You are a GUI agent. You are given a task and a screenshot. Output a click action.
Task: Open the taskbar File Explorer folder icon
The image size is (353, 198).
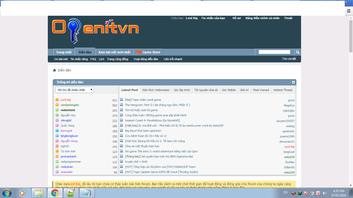(x=39, y=193)
